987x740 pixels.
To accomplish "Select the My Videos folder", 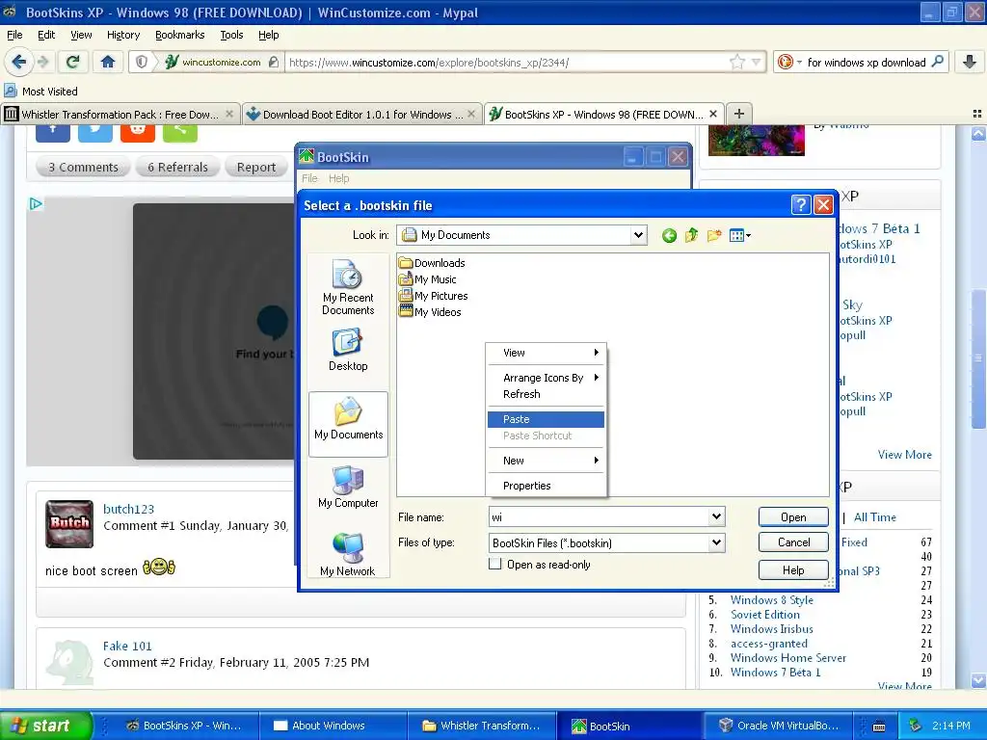I will coord(430,312).
